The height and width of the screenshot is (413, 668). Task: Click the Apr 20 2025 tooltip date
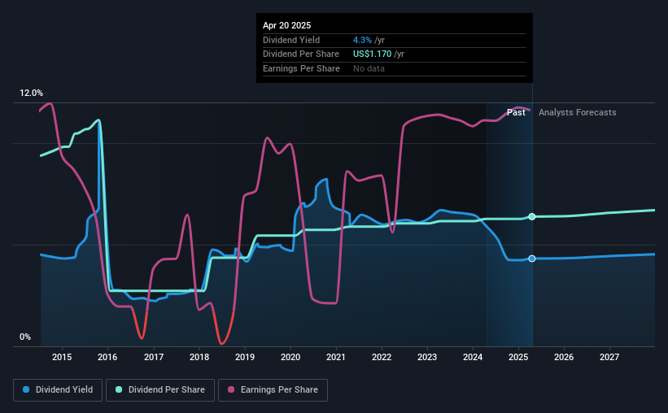click(x=286, y=25)
